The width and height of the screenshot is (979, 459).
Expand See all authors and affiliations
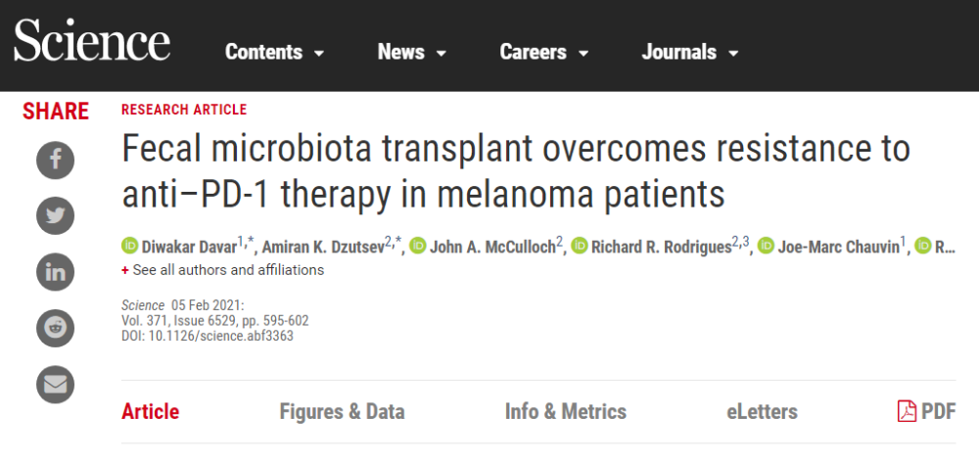pos(227,269)
